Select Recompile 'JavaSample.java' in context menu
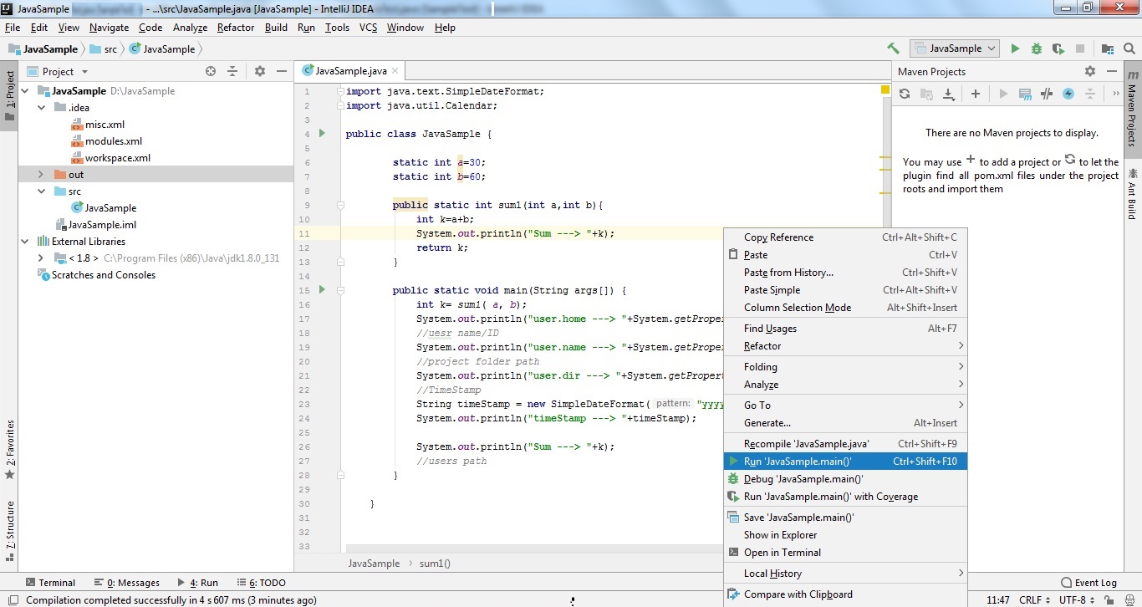This screenshot has height=607, width=1142. coord(807,443)
